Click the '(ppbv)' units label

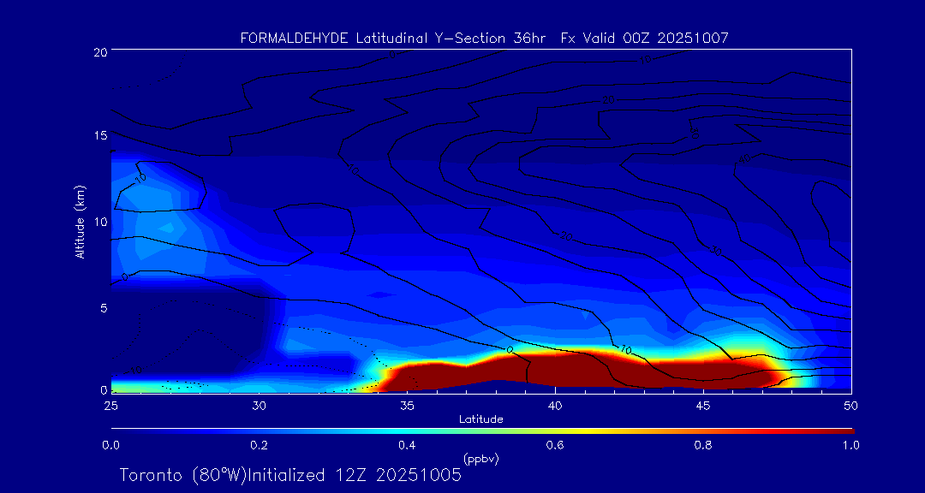(x=481, y=458)
